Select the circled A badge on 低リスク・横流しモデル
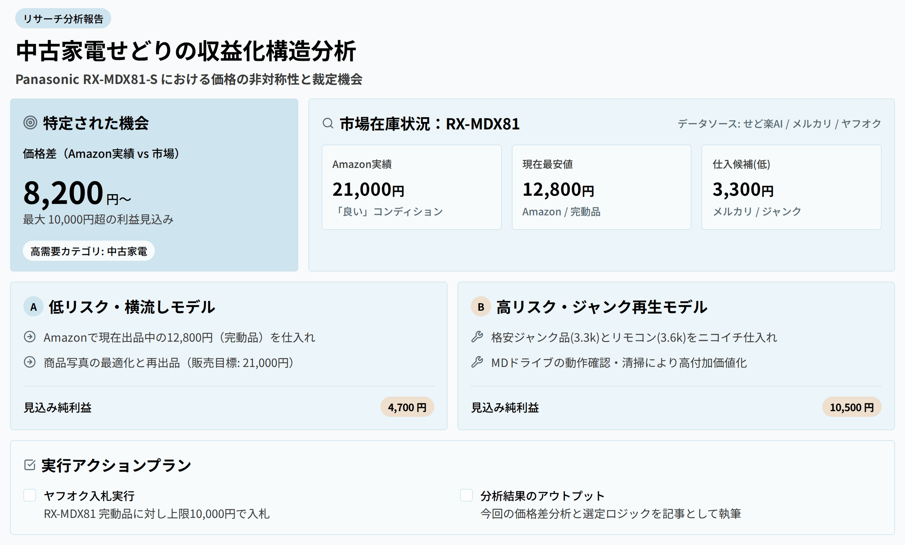The image size is (905, 545). tap(33, 308)
